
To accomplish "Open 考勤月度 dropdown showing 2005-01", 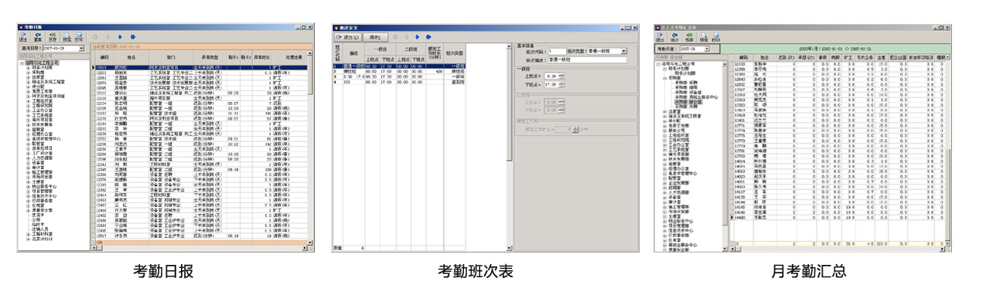I will (x=707, y=49).
